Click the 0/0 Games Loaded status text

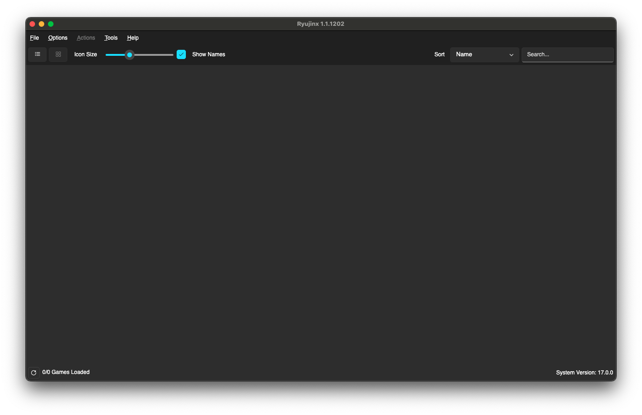[66, 372]
